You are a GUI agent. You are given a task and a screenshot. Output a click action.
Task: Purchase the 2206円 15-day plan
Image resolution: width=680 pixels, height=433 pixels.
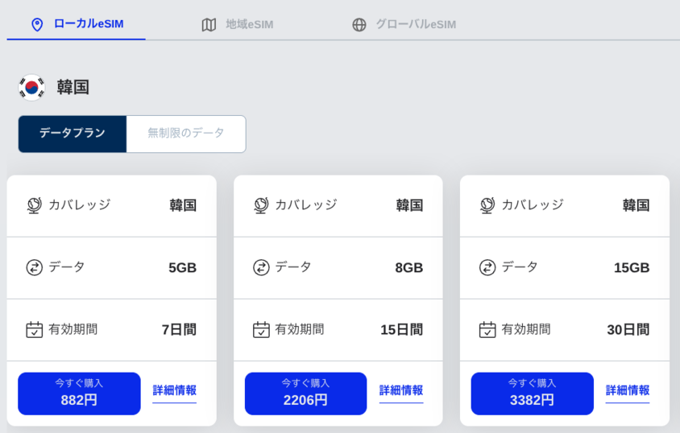[305, 394]
